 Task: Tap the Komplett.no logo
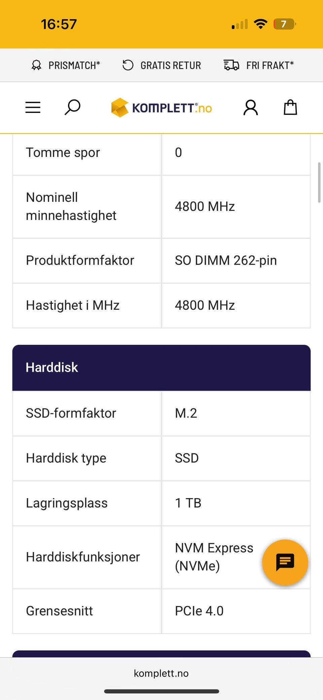point(161,108)
